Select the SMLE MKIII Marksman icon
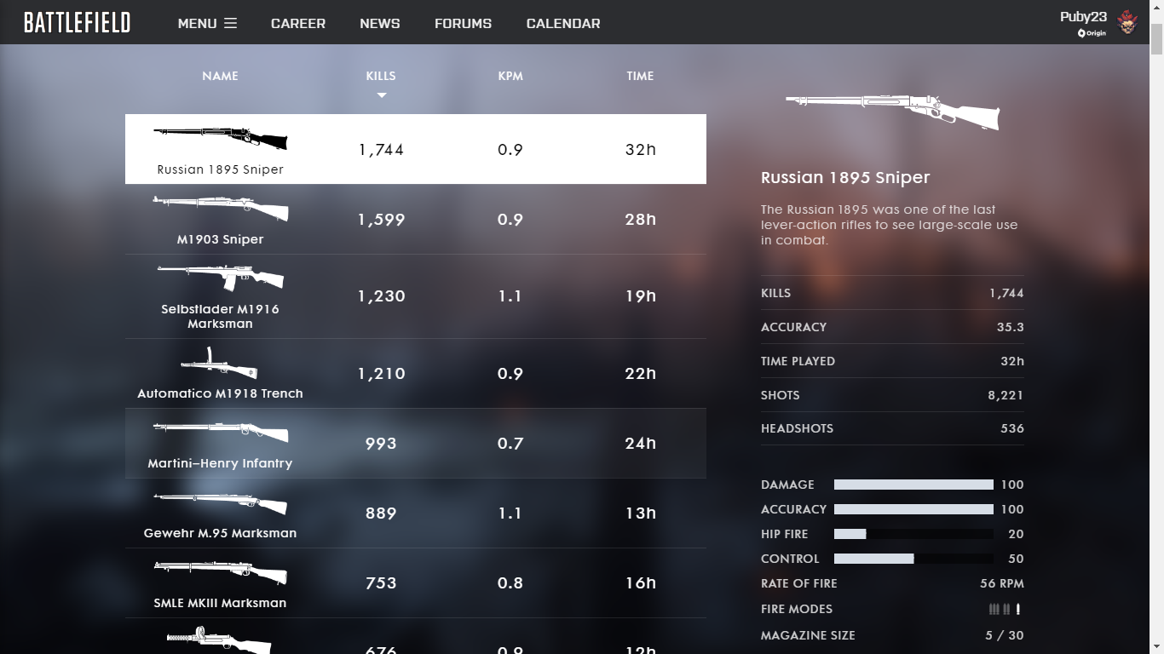 (220, 571)
